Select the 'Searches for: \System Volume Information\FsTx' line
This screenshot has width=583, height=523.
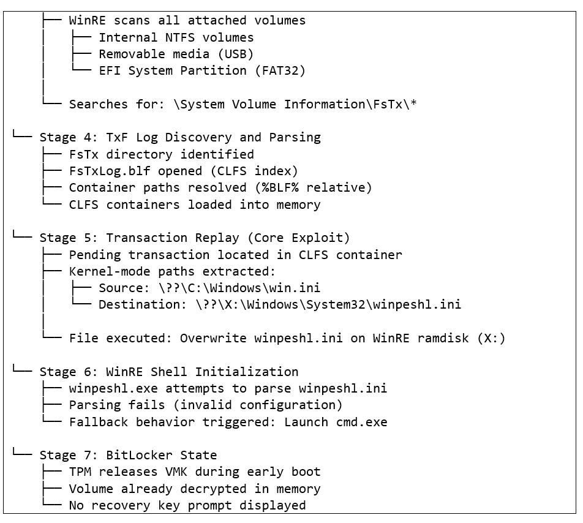[x=243, y=105]
